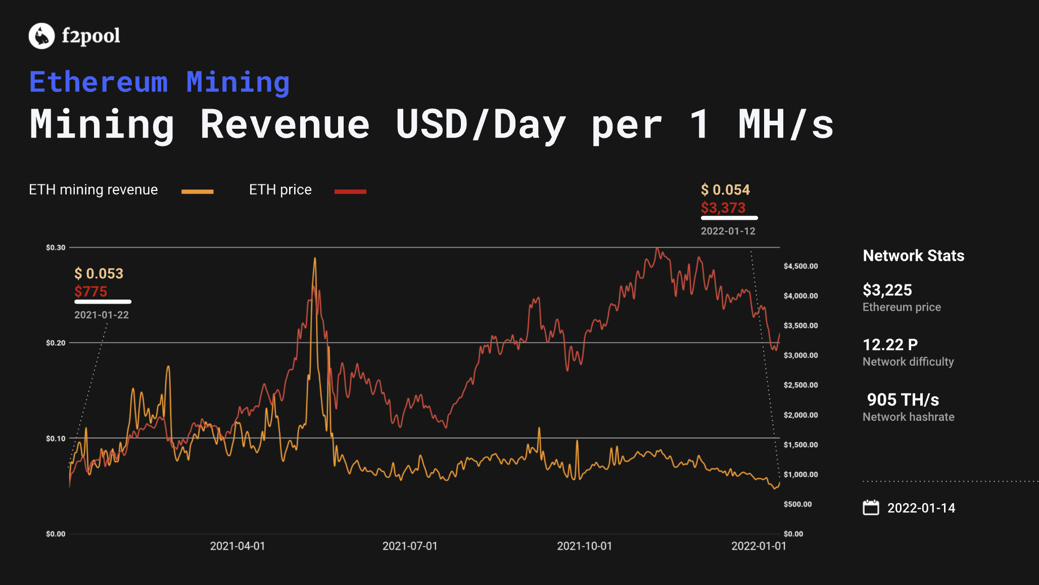1039x585 pixels.
Task: Click the '$3,373' price annotation value
Action: pos(723,208)
